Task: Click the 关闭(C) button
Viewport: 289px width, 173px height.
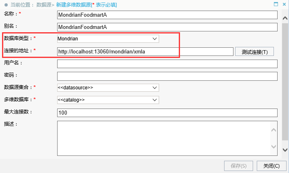Action: pos(271,166)
